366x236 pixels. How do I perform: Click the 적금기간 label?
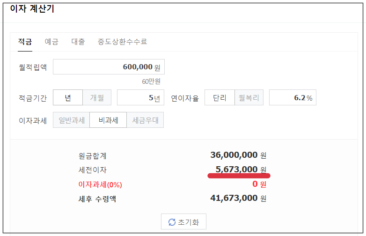(x=33, y=98)
